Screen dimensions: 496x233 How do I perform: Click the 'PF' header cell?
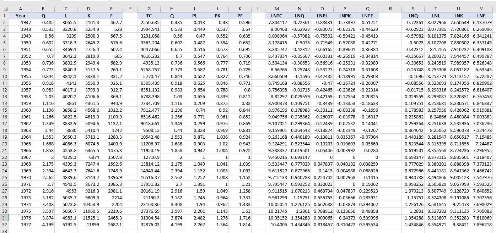point(240,16)
